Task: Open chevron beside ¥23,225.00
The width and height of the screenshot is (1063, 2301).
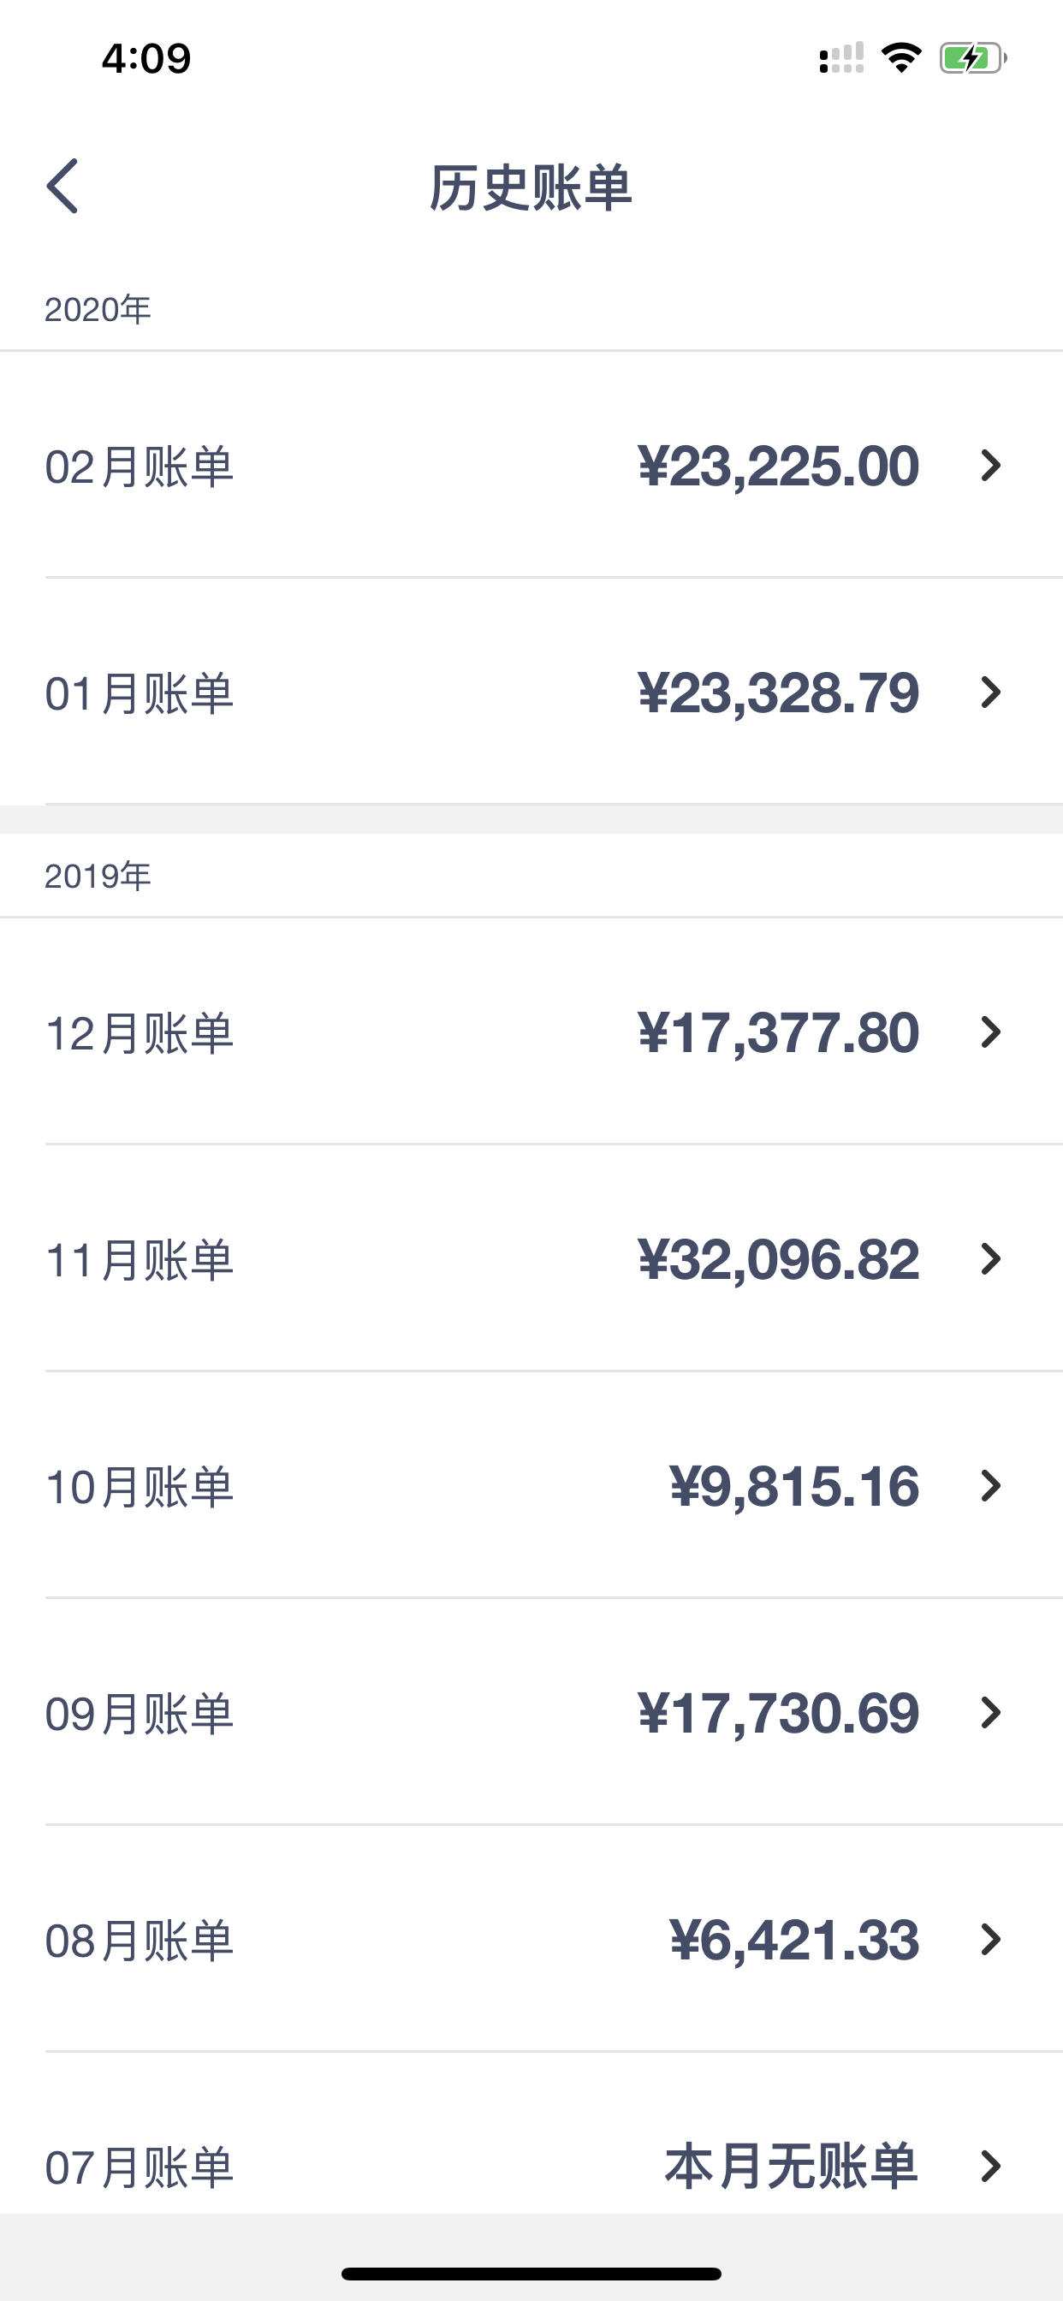Action: (990, 466)
